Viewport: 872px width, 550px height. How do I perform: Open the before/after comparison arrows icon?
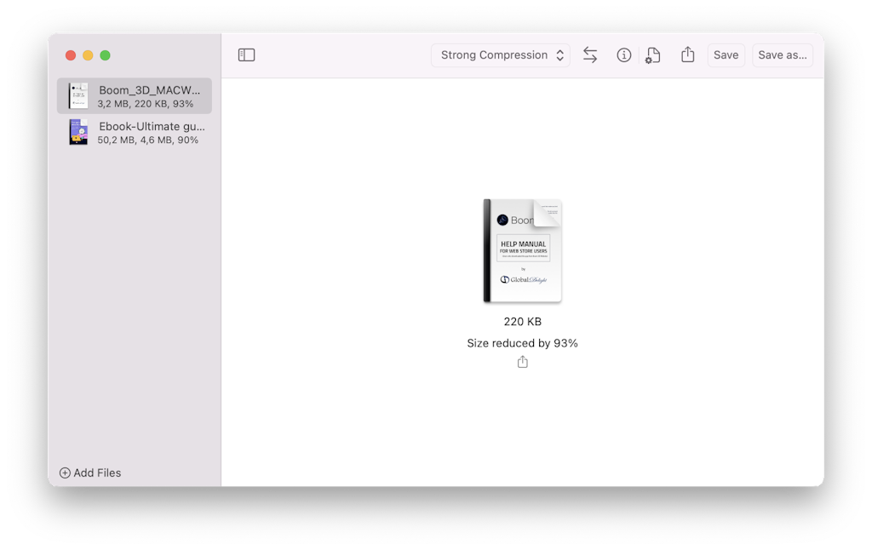coord(590,54)
